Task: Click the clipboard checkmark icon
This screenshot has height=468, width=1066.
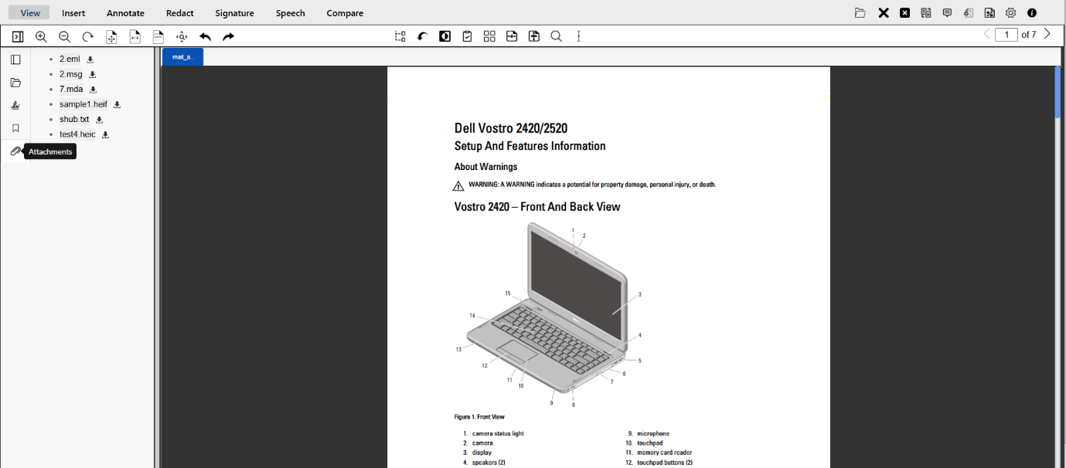Action: [x=467, y=36]
